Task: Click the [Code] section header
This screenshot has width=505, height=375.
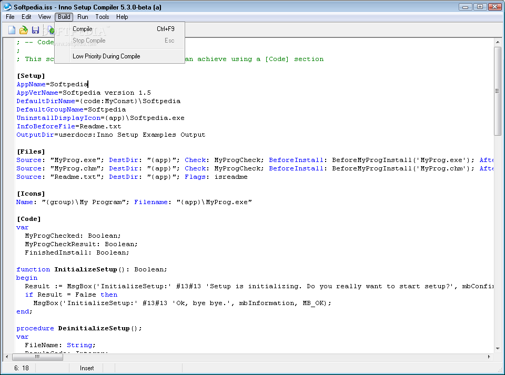Action: 28,219
